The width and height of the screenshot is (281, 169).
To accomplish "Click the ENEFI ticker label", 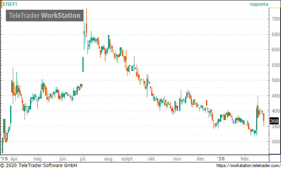I will tap(10, 4).
